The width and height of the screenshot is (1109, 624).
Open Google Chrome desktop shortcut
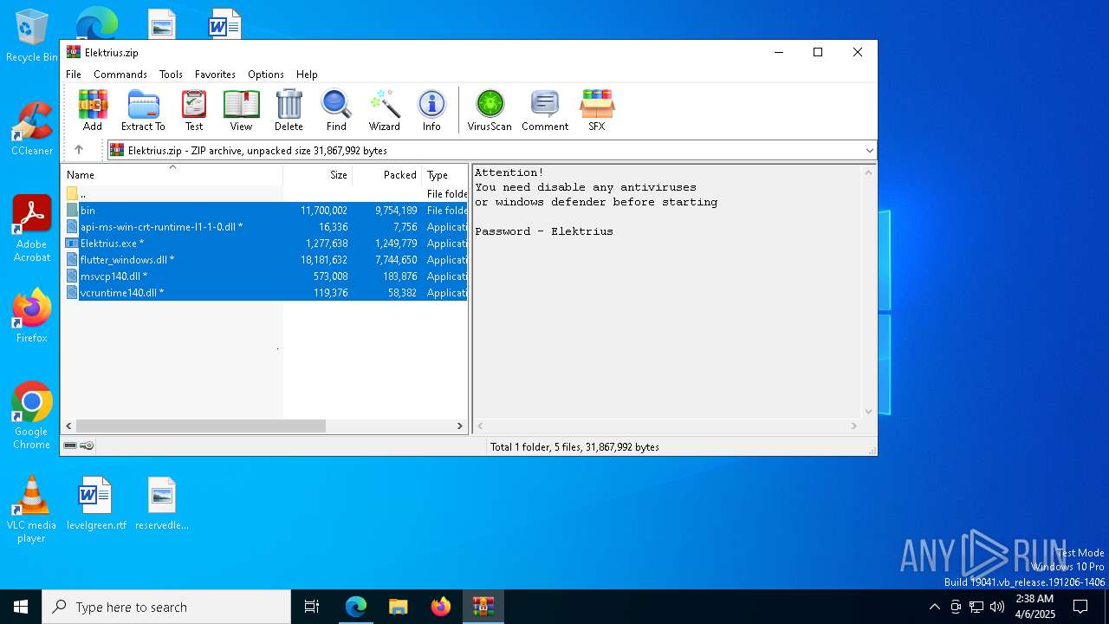[32, 416]
